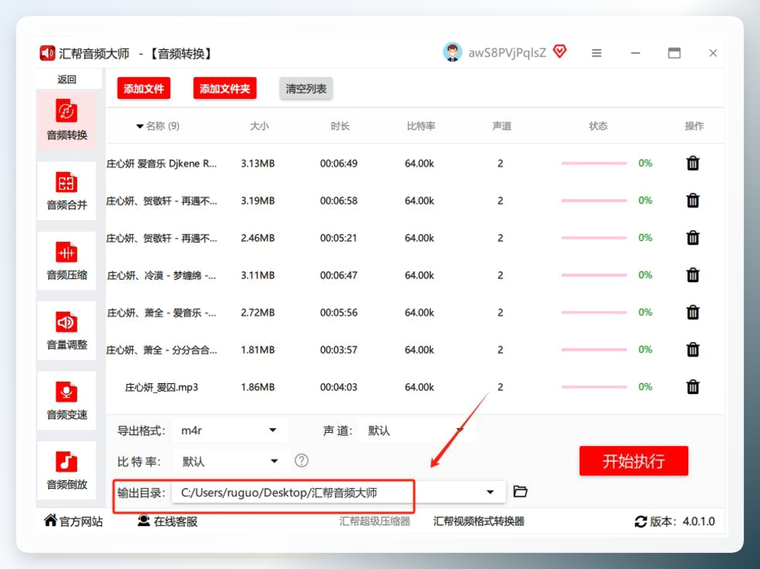
Task: Open the 汇帮超级压缩器 link
Action: [375, 521]
